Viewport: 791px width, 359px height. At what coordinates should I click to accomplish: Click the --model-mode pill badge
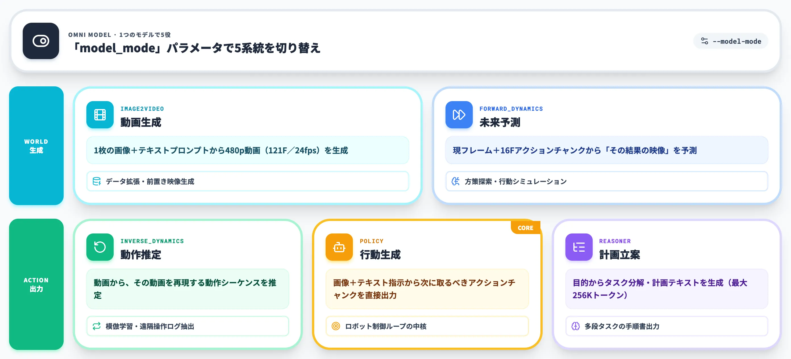click(730, 41)
